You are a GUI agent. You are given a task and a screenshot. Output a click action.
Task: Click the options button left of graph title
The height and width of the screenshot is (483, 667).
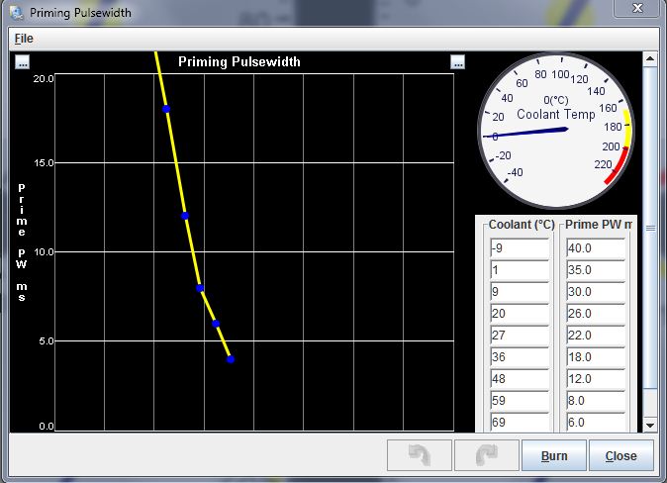coord(23,62)
